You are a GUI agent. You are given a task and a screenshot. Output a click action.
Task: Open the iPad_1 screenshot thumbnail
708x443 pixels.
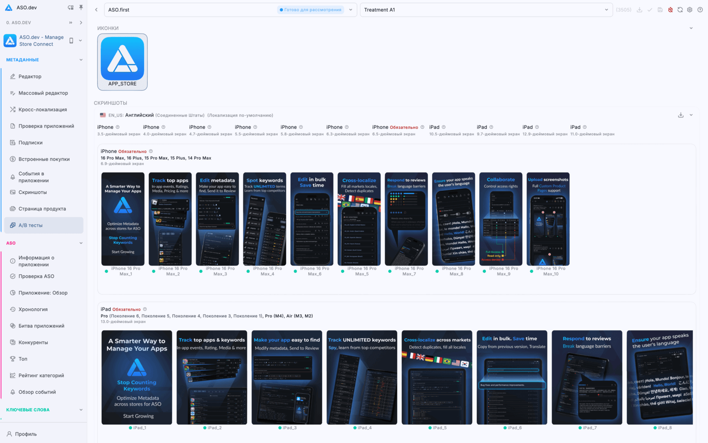tap(136, 377)
